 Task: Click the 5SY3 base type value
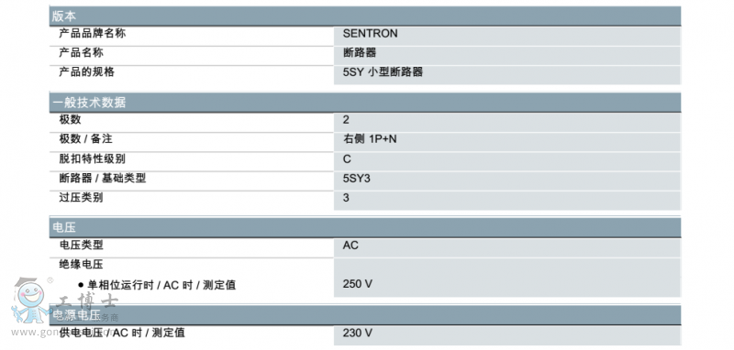coord(357,179)
